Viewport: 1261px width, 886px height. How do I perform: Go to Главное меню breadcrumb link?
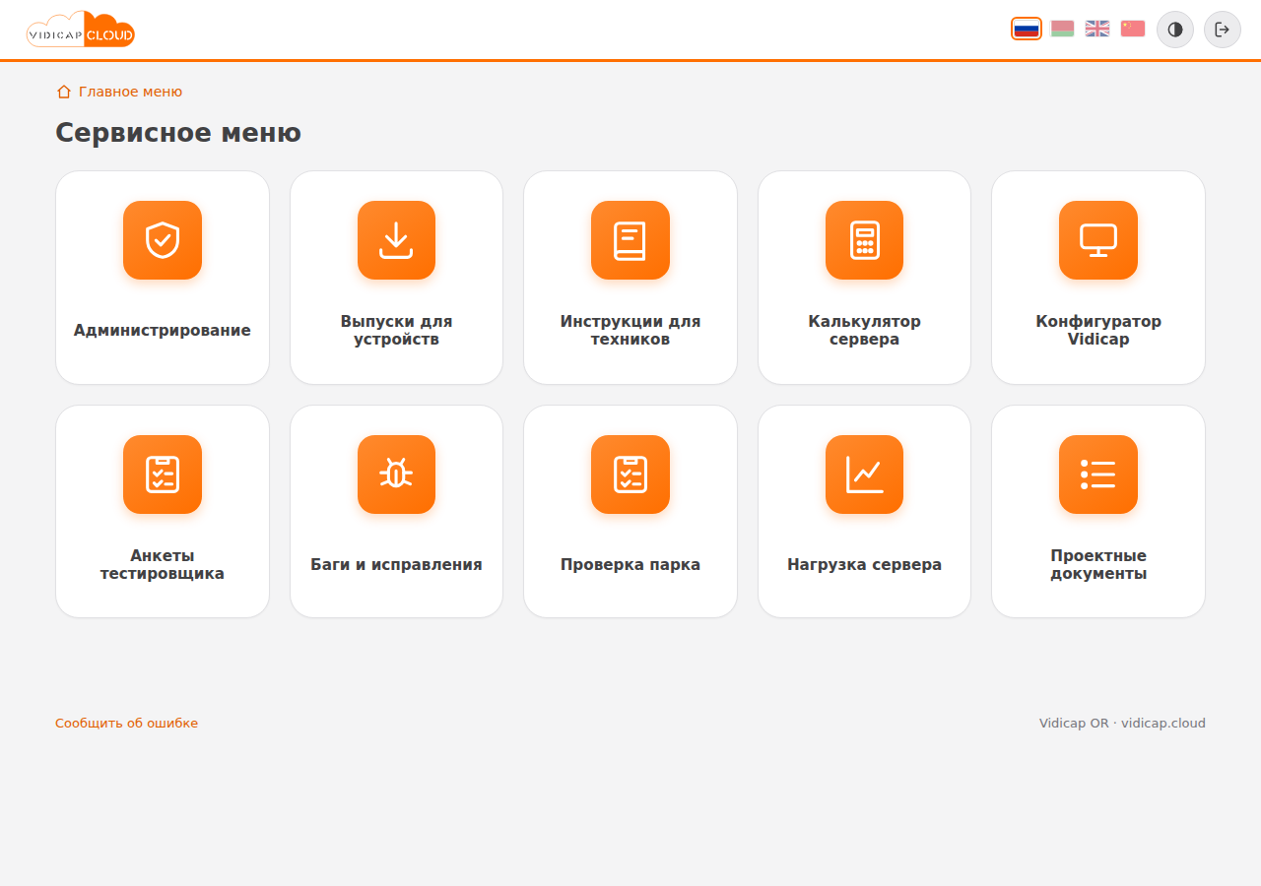[119, 92]
